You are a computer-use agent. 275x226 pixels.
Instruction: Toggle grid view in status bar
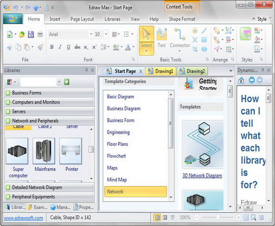tap(261, 218)
